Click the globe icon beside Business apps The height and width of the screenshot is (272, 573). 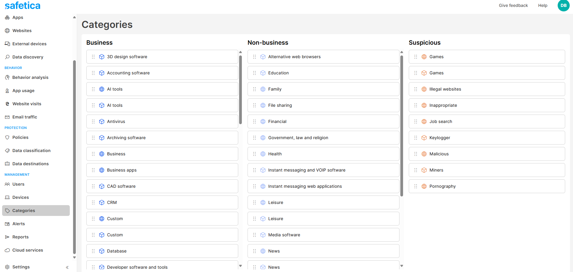click(102, 170)
